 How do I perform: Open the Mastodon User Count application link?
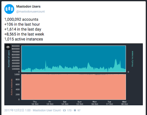tap(47, 110)
